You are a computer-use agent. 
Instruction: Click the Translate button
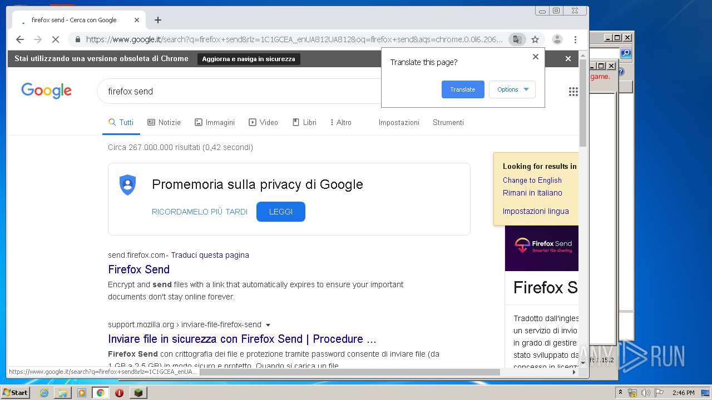463,89
